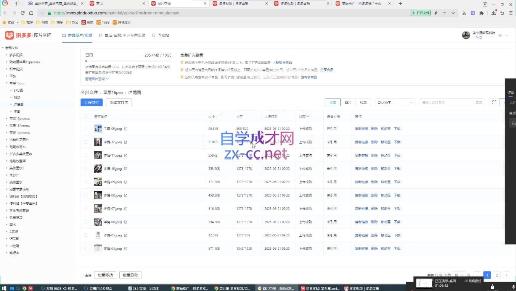This screenshot has height=291, width=516.
Task: Go to pagination page 2
Action: [x=497, y=275]
